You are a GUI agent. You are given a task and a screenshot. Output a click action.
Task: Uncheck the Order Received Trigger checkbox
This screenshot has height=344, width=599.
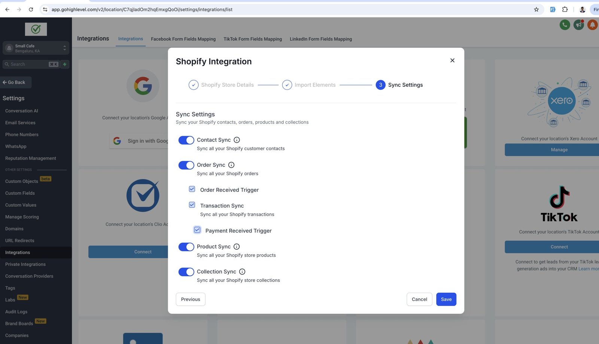(x=192, y=189)
